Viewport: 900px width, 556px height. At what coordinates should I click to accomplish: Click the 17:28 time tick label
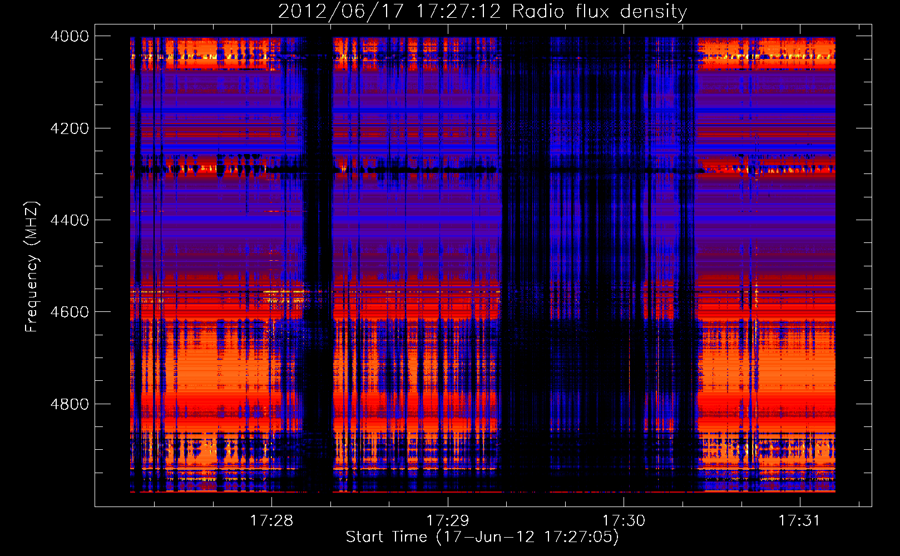click(x=271, y=520)
